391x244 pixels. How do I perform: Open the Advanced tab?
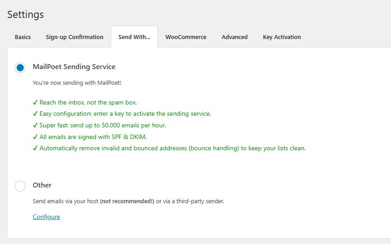[235, 37]
